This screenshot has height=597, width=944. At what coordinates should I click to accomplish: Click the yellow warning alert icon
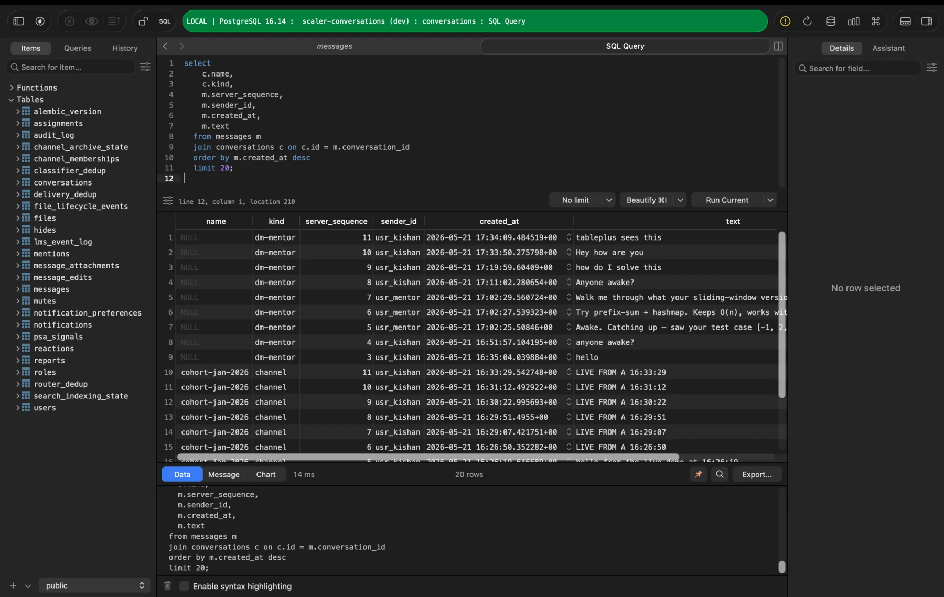click(x=785, y=21)
